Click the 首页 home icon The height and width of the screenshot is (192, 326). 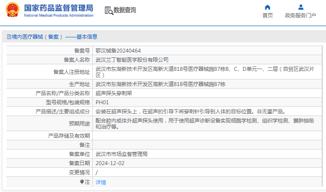(x=267, y=7)
